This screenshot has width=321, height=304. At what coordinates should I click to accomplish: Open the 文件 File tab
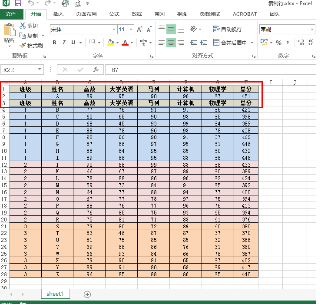click(x=11, y=14)
